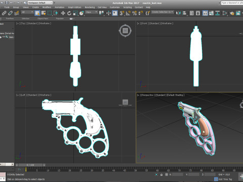Open the Rendered Frame Window icon

(x=238, y=13)
